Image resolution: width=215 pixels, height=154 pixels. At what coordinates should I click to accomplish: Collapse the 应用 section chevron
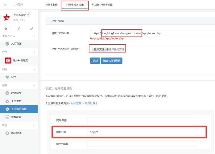(35, 52)
